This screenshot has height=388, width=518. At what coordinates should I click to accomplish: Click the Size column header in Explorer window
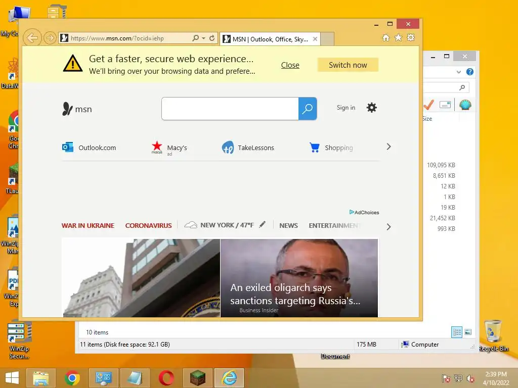point(427,119)
